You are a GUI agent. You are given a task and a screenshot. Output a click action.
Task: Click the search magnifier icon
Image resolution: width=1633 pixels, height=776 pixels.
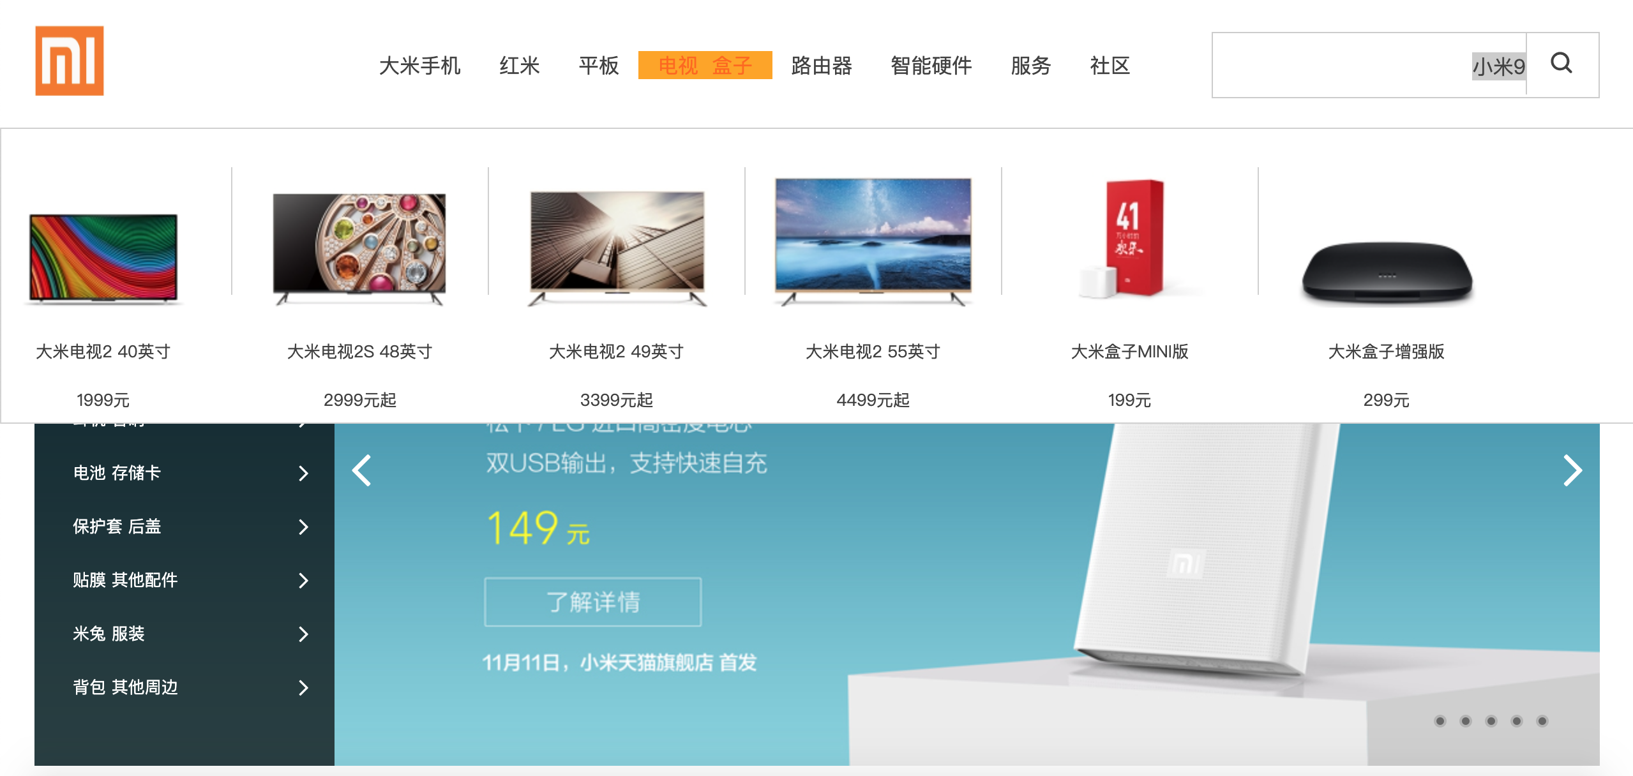pos(1562,63)
